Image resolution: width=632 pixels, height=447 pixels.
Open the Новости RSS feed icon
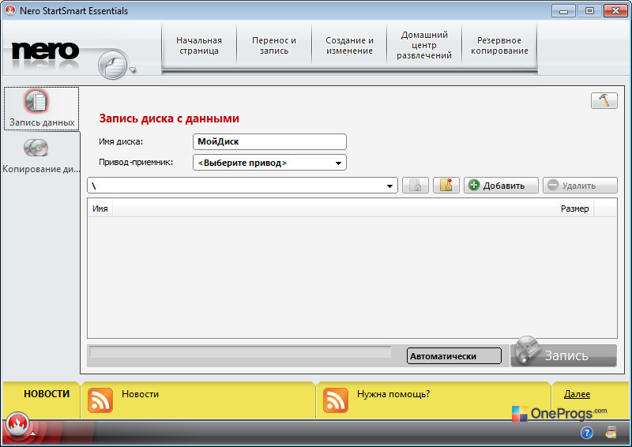click(100, 400)
